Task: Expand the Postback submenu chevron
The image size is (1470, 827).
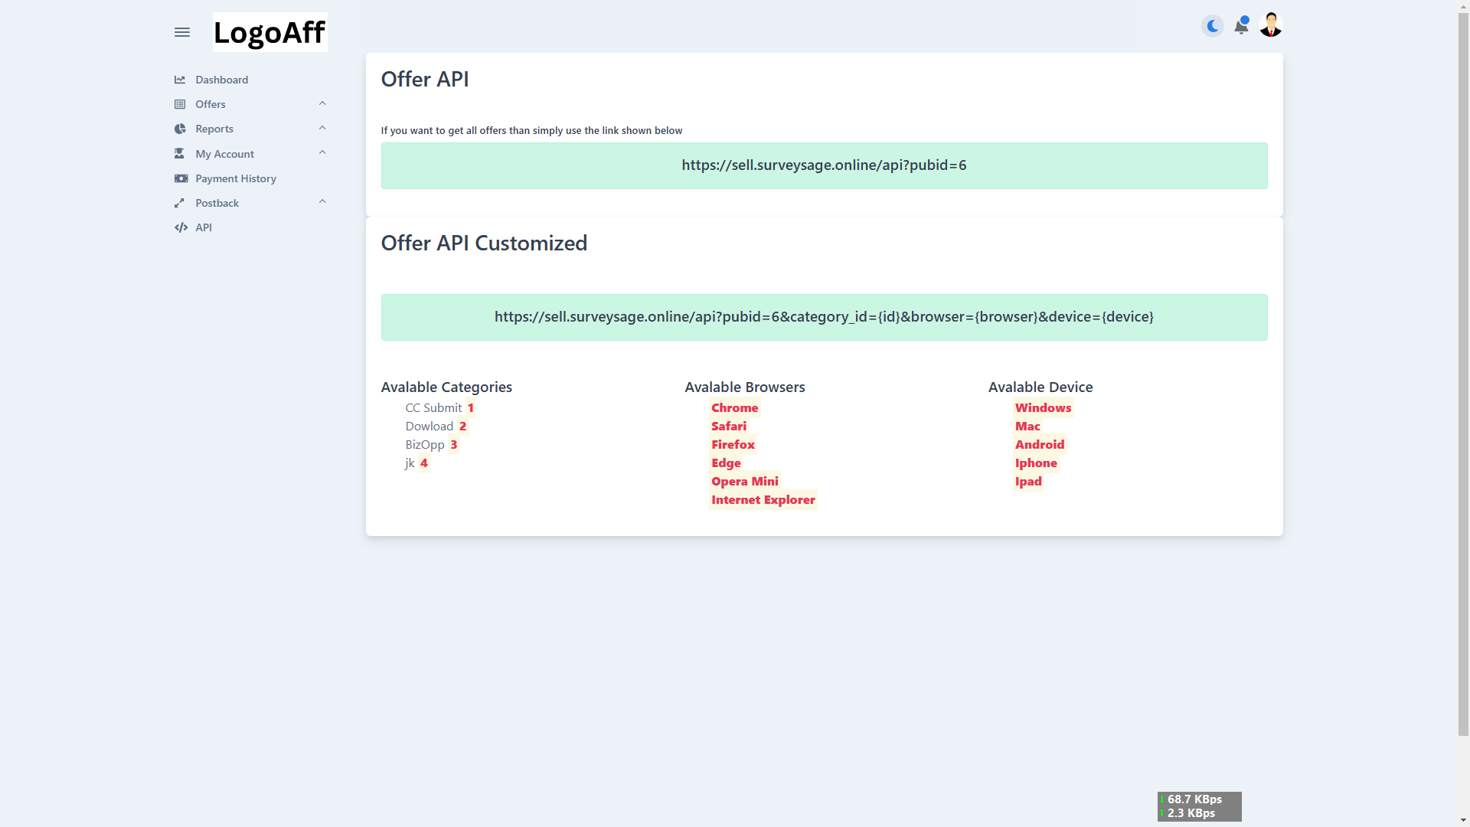Action: pos(322,201)
